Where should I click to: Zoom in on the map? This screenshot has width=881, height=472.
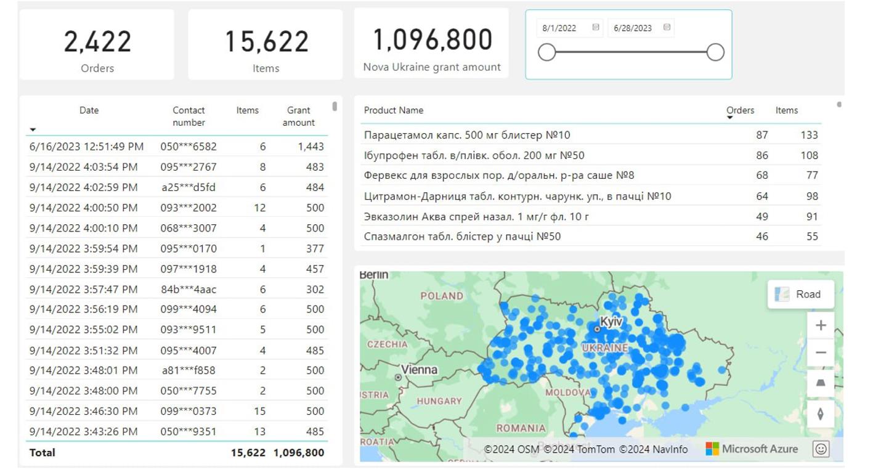pyautogui.click(x=821, y=325)
